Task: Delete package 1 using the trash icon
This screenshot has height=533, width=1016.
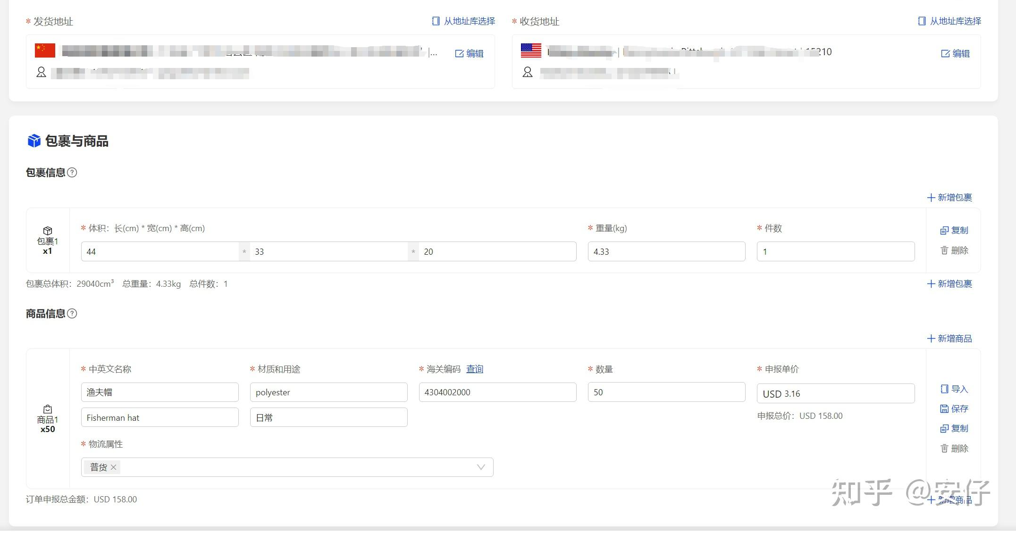Action: pyautogui.click(x=944, y=250)
